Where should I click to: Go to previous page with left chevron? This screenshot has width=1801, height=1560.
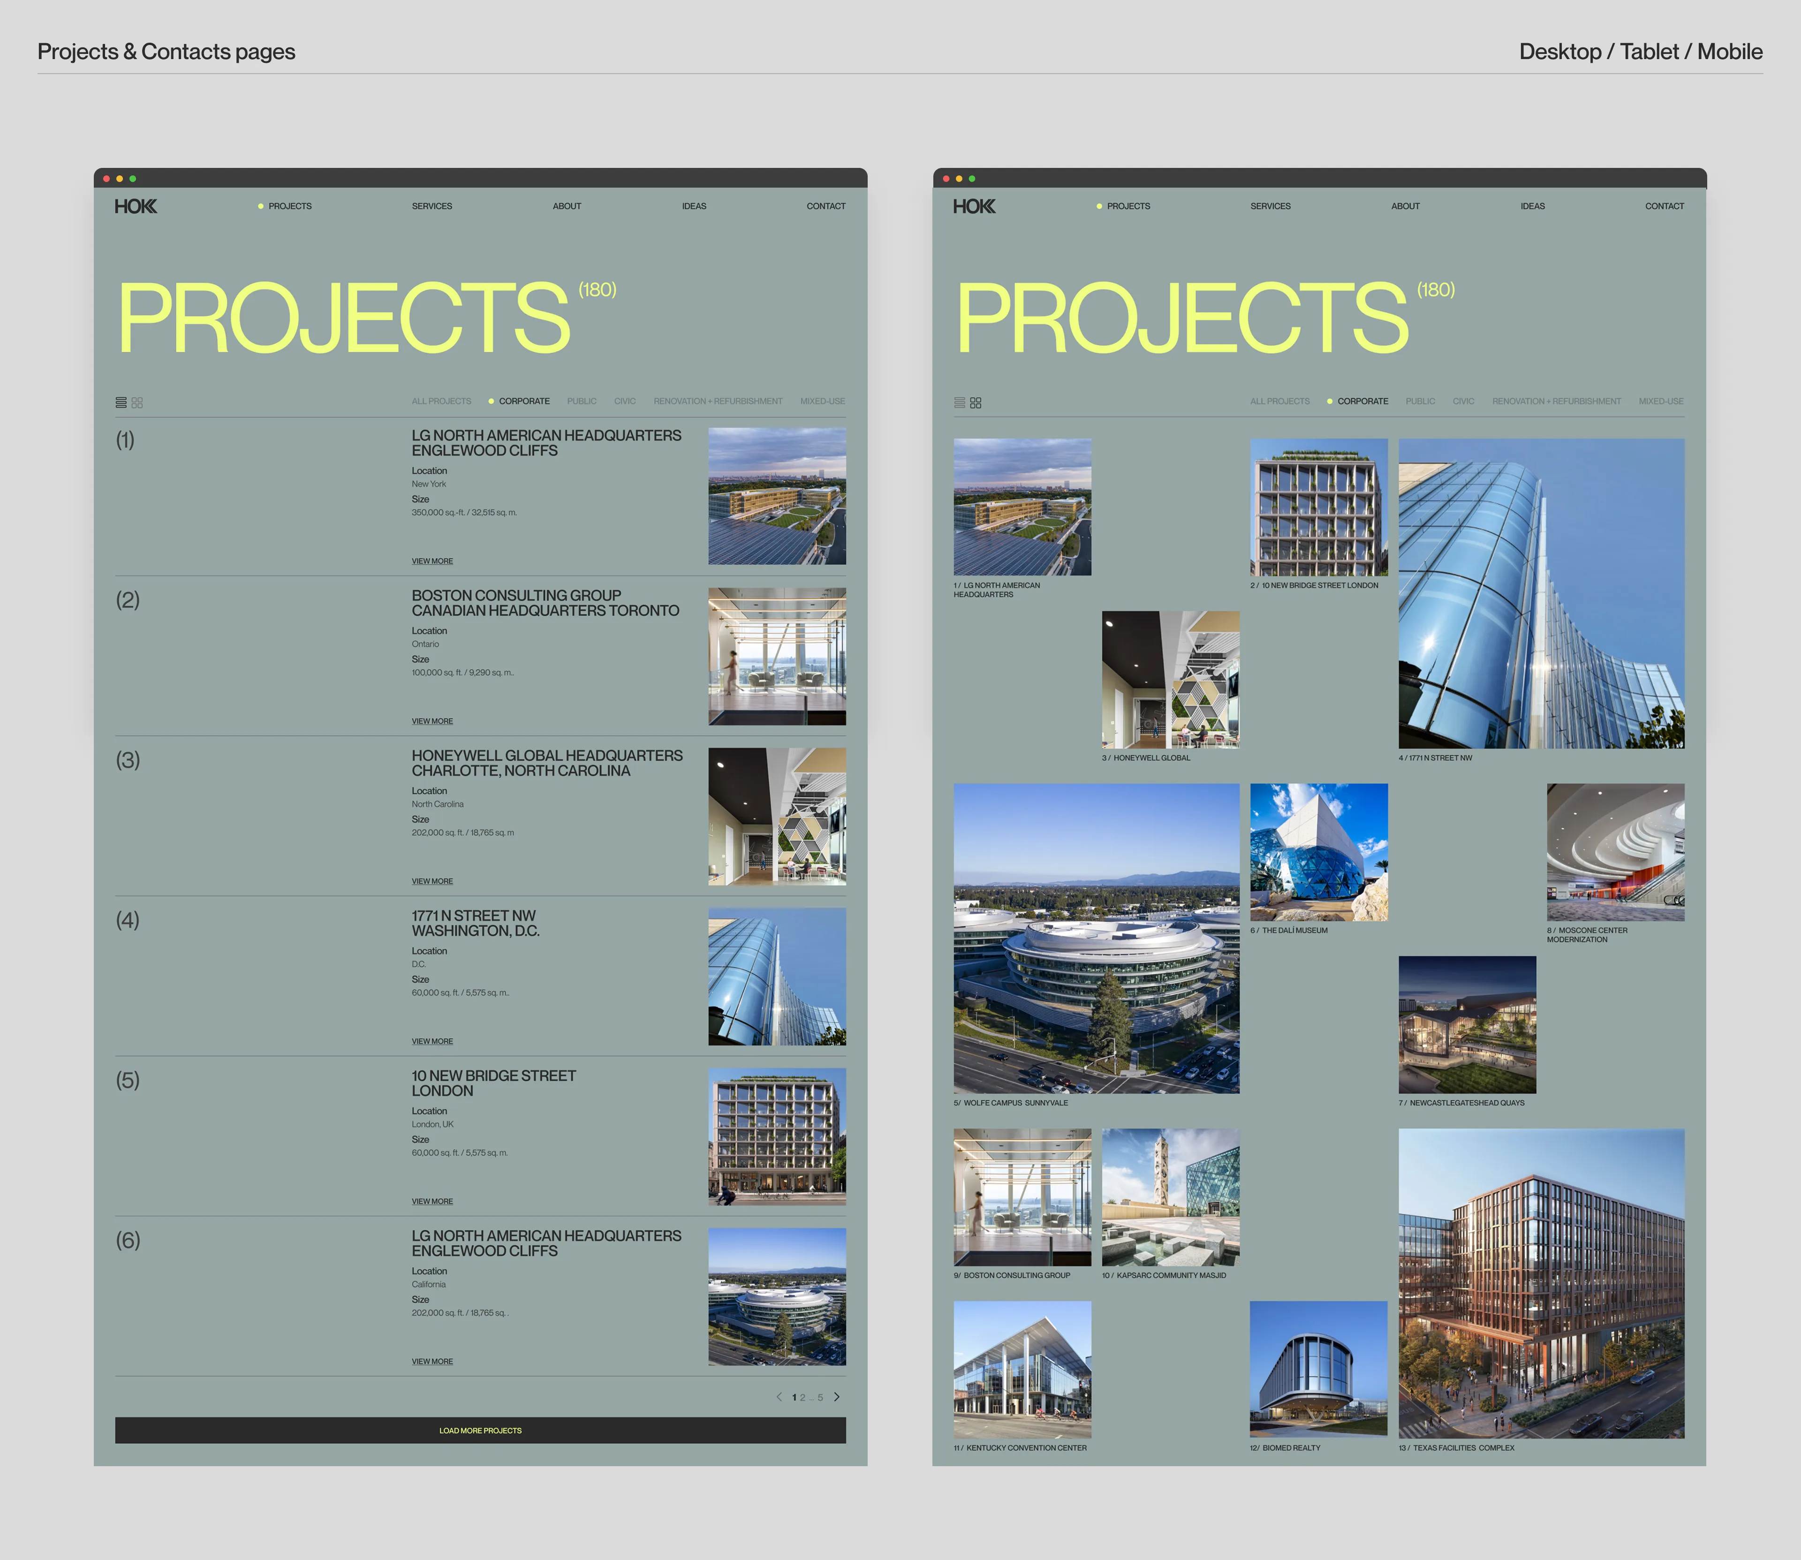click(779, 1396)
